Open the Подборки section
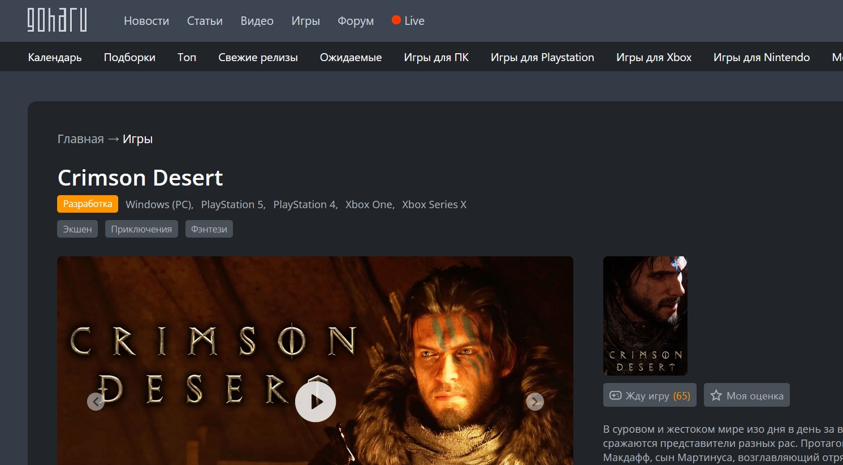This screenshot has width=843, height=465. (129, 57)
